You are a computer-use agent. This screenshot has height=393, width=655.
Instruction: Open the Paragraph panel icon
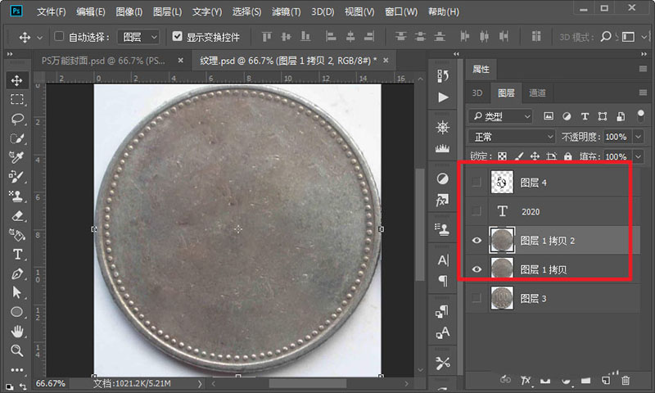(x=443, y=280)
